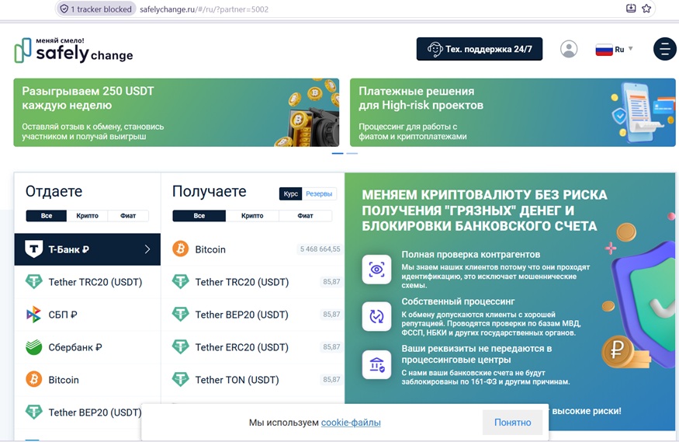Click 'Полная проверка контрагентов' heading
The image size is (679, 442).
471,254
